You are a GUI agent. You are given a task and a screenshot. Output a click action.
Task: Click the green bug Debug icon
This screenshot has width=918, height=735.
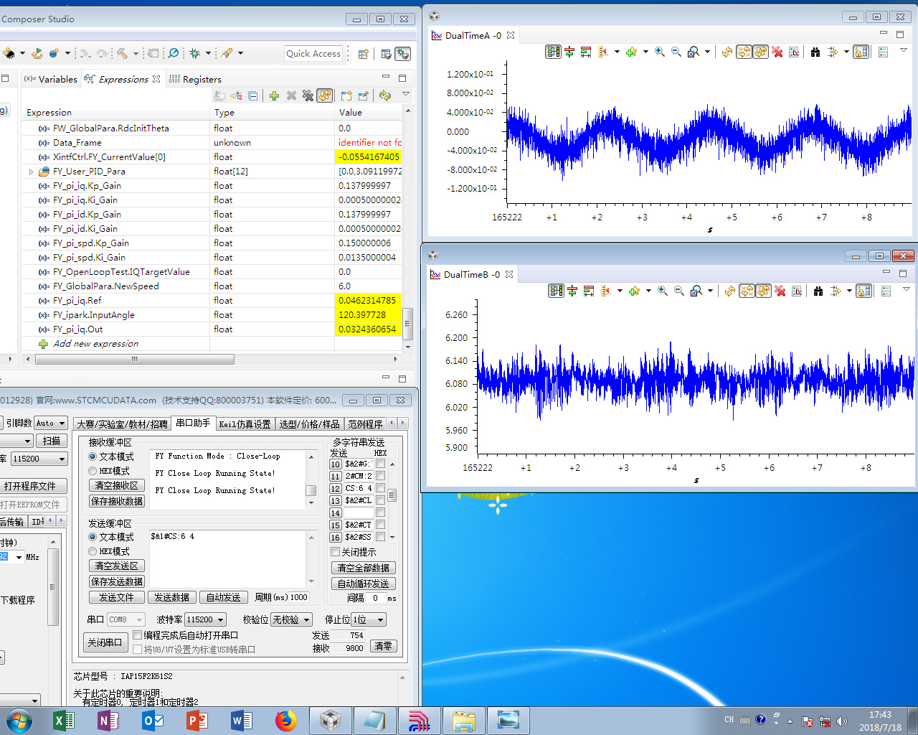tap(194, 53)
